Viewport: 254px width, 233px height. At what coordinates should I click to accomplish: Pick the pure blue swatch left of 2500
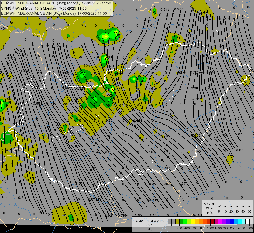pos(232,221)
